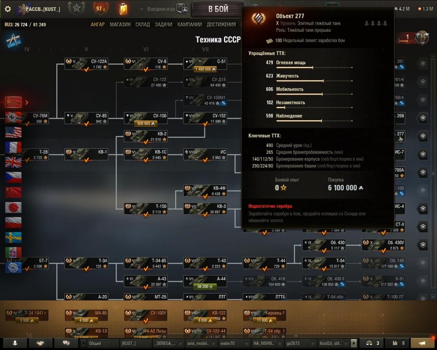Toggle compare icon beside Объект 277
Image resolution: width=437 pixels, height=350 pixels.
[423, 136]
